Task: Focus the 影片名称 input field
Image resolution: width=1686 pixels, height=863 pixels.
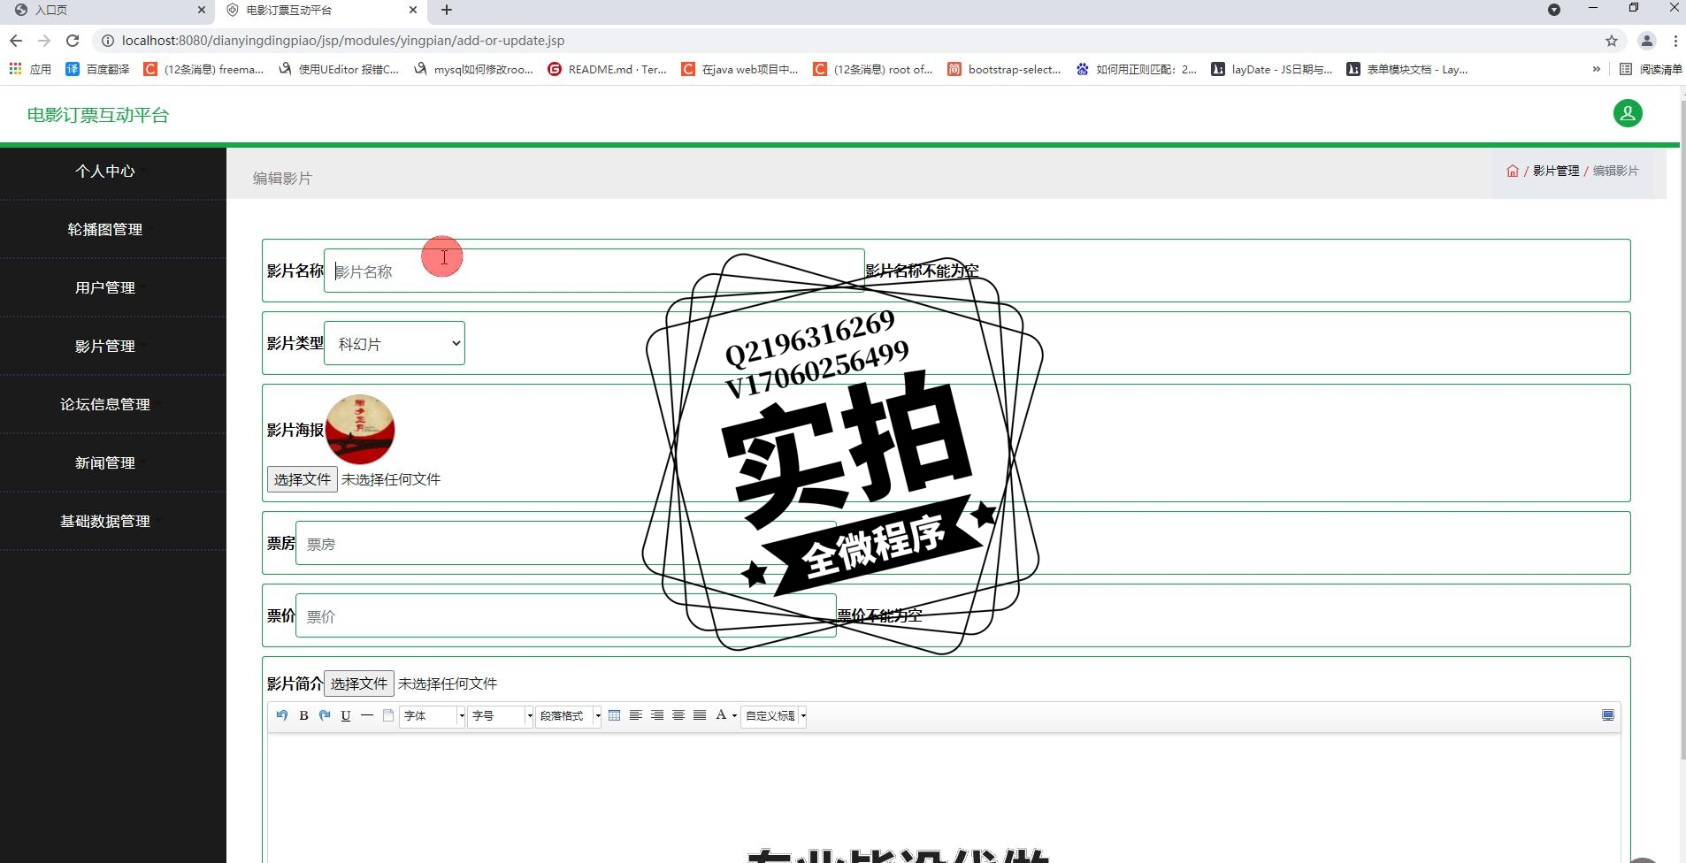Action: click(x=594, y=271)
